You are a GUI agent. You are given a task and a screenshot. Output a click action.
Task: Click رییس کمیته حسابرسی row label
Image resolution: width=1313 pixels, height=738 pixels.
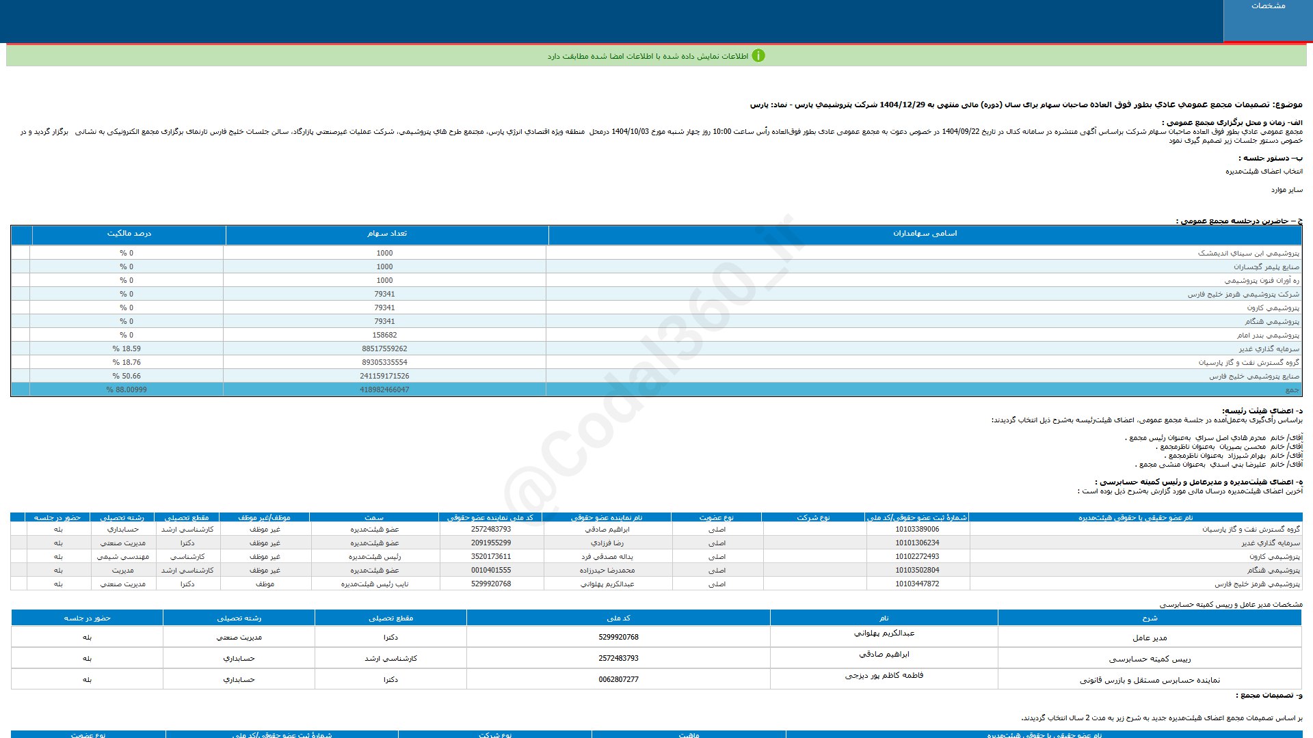(1150, 659)
